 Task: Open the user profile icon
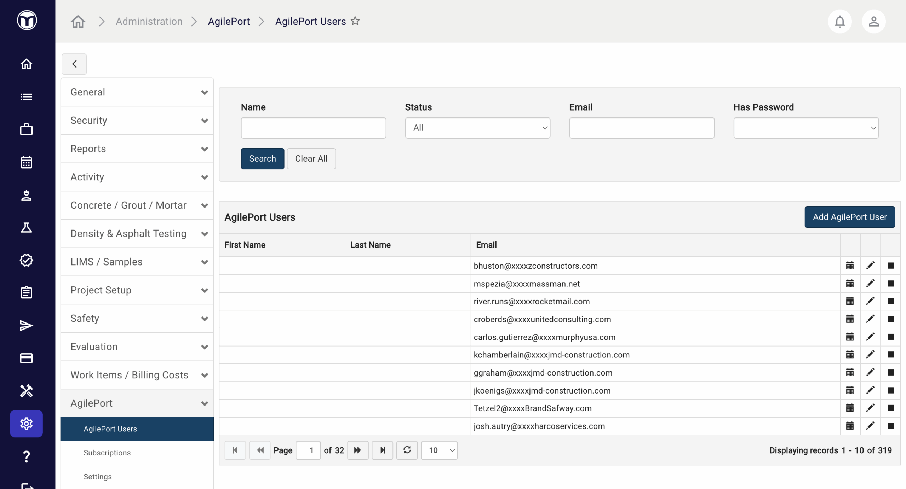(873, 21)
